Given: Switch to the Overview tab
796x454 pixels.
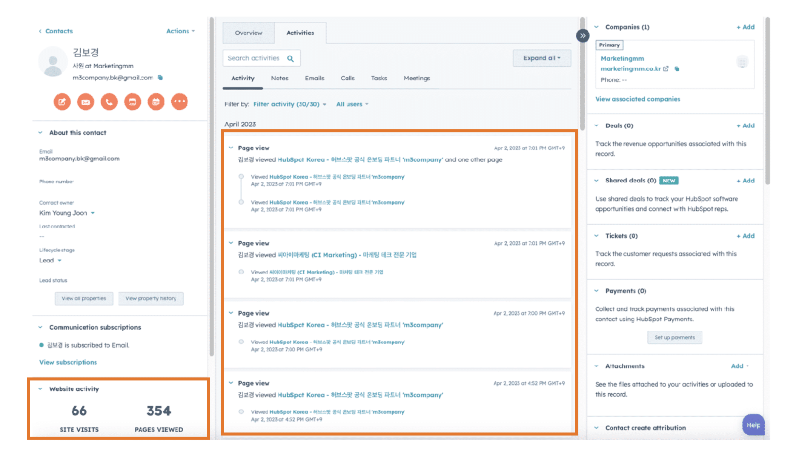Looking at the screenshot, I should point(249,33).
